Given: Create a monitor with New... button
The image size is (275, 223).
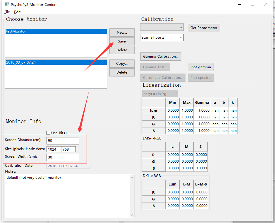Looking at the screenshot, I should pos(122,32).
